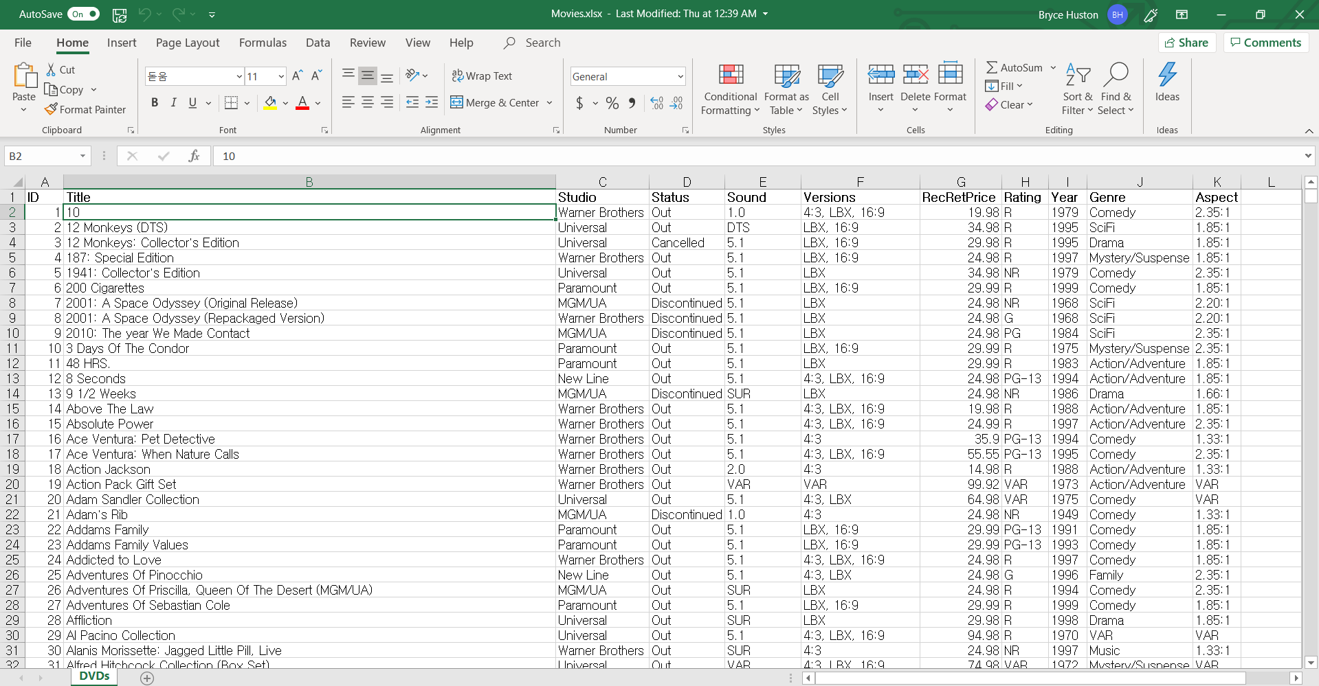The width and height of the screenshot is (1319, 686).
Task: Click the Accounting dollar format icon
Action: point(579,103)
